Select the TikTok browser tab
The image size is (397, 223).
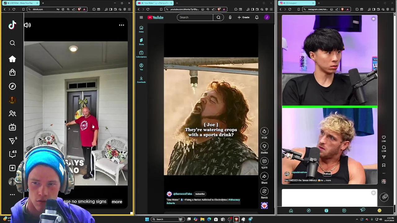[21, 3]
